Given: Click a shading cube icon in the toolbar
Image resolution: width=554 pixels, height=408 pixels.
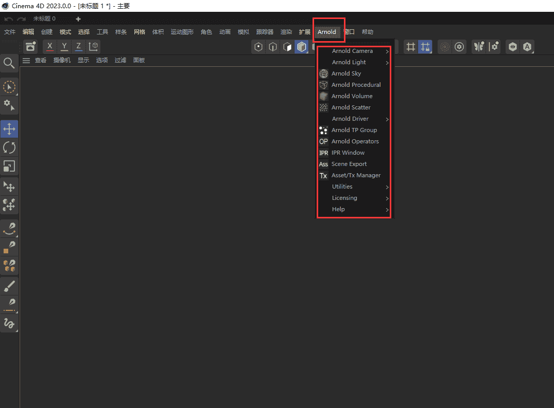Looking at the screenshot, I should tap(301, 46).
